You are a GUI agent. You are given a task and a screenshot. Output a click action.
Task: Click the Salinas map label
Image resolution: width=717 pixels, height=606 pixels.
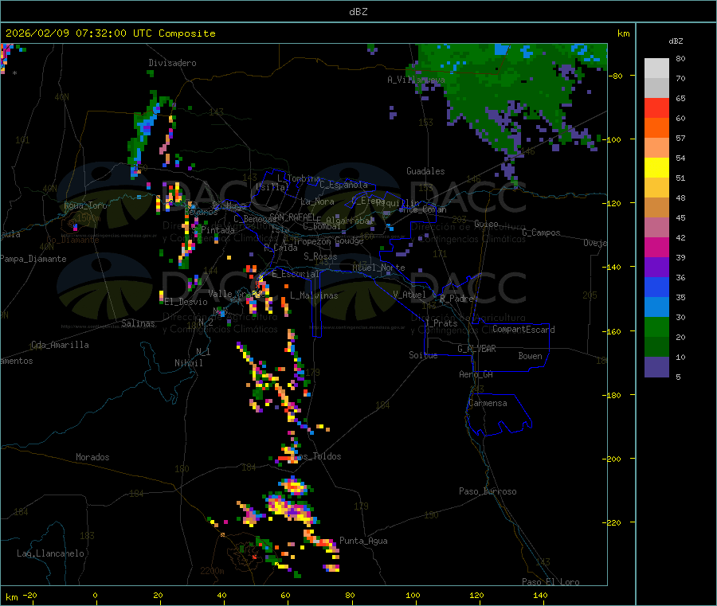pos(138,323)
